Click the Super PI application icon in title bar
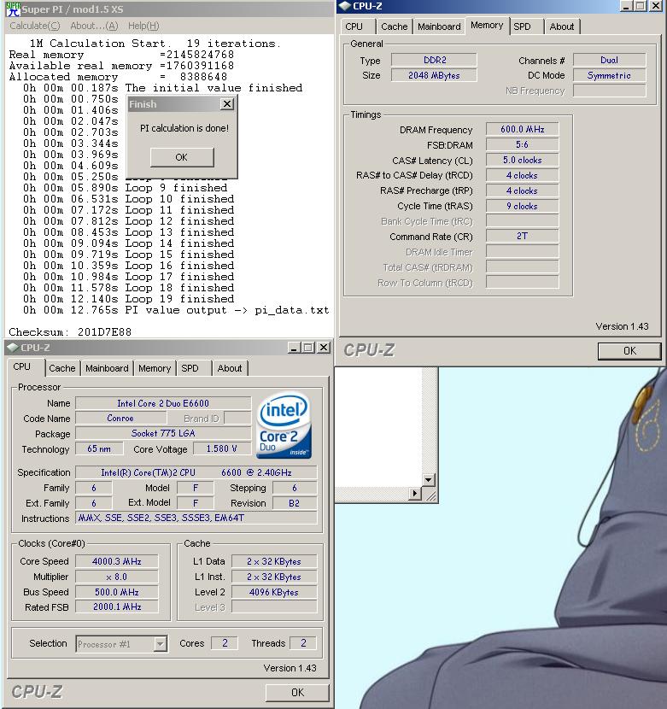 (13, 9)
